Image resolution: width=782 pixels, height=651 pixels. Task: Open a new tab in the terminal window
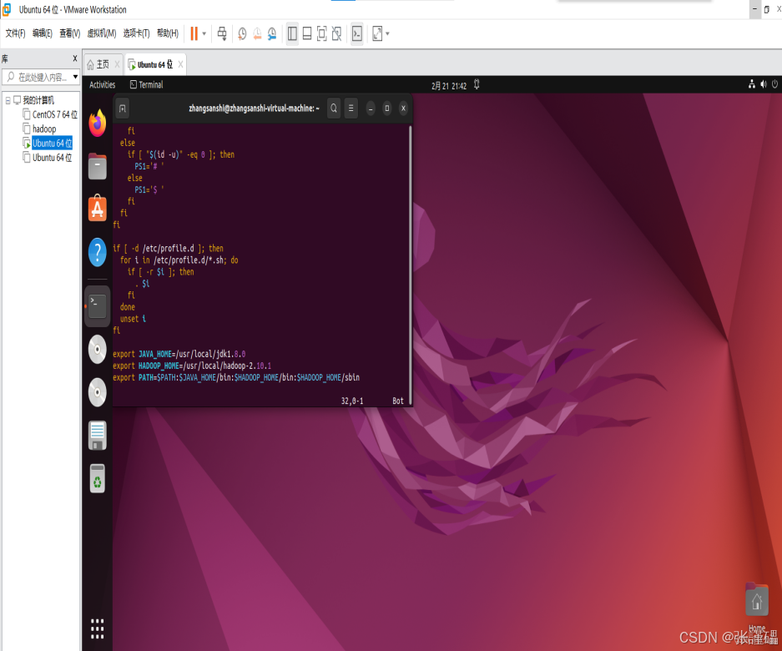coord(123,108)
